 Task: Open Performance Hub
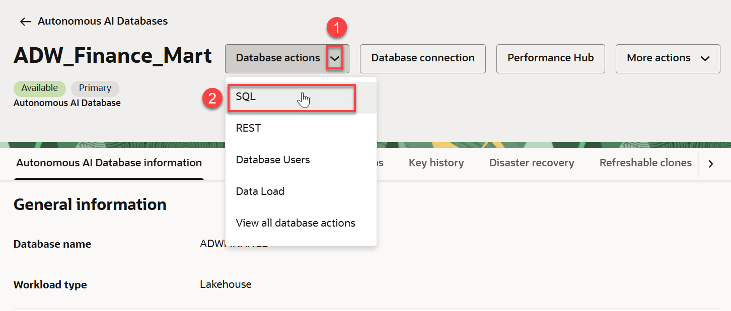pos(550,58)
